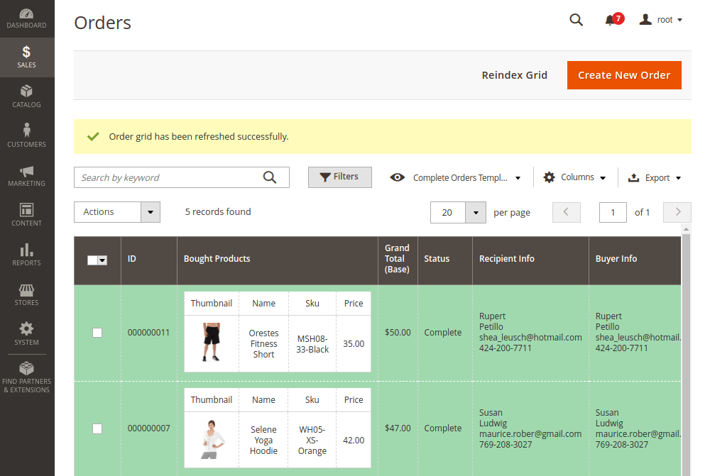Click the Search by keyword field
Image resolution: width=710 pixels, height=476 pixels.
pyautogui.click(x=169, y=177)
